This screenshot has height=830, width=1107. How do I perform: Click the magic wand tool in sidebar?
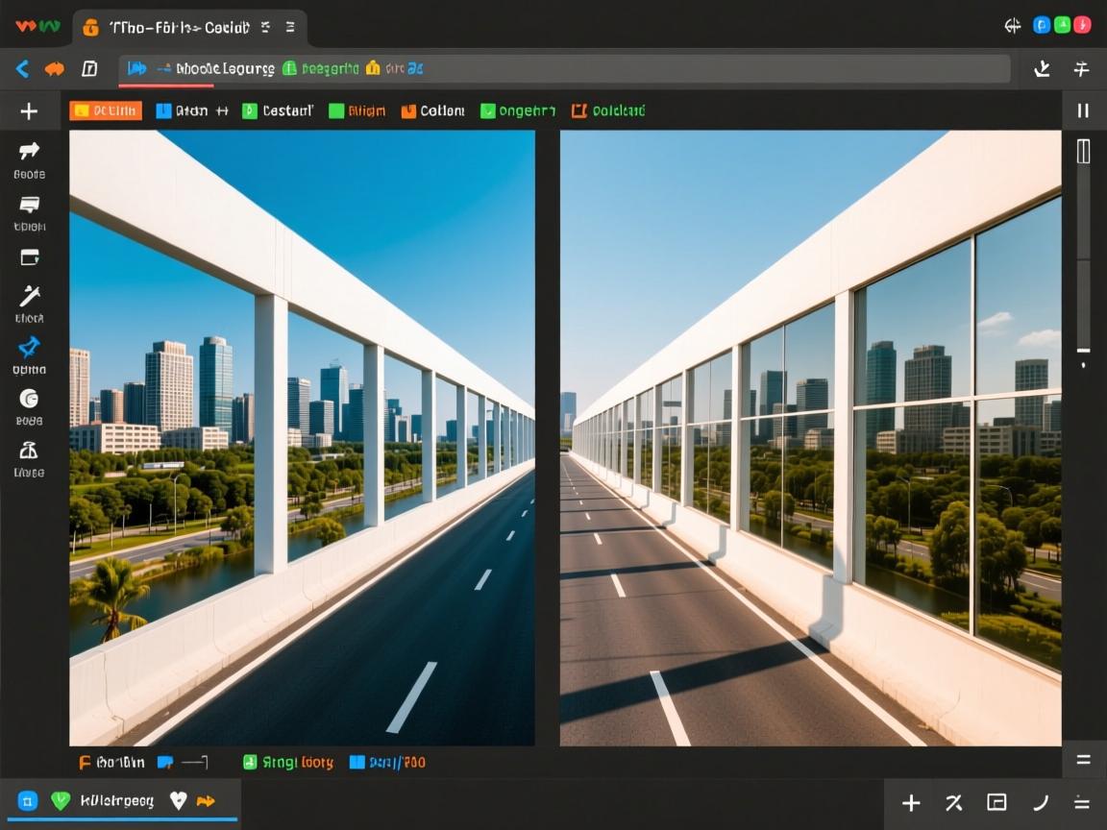(29, 296)
